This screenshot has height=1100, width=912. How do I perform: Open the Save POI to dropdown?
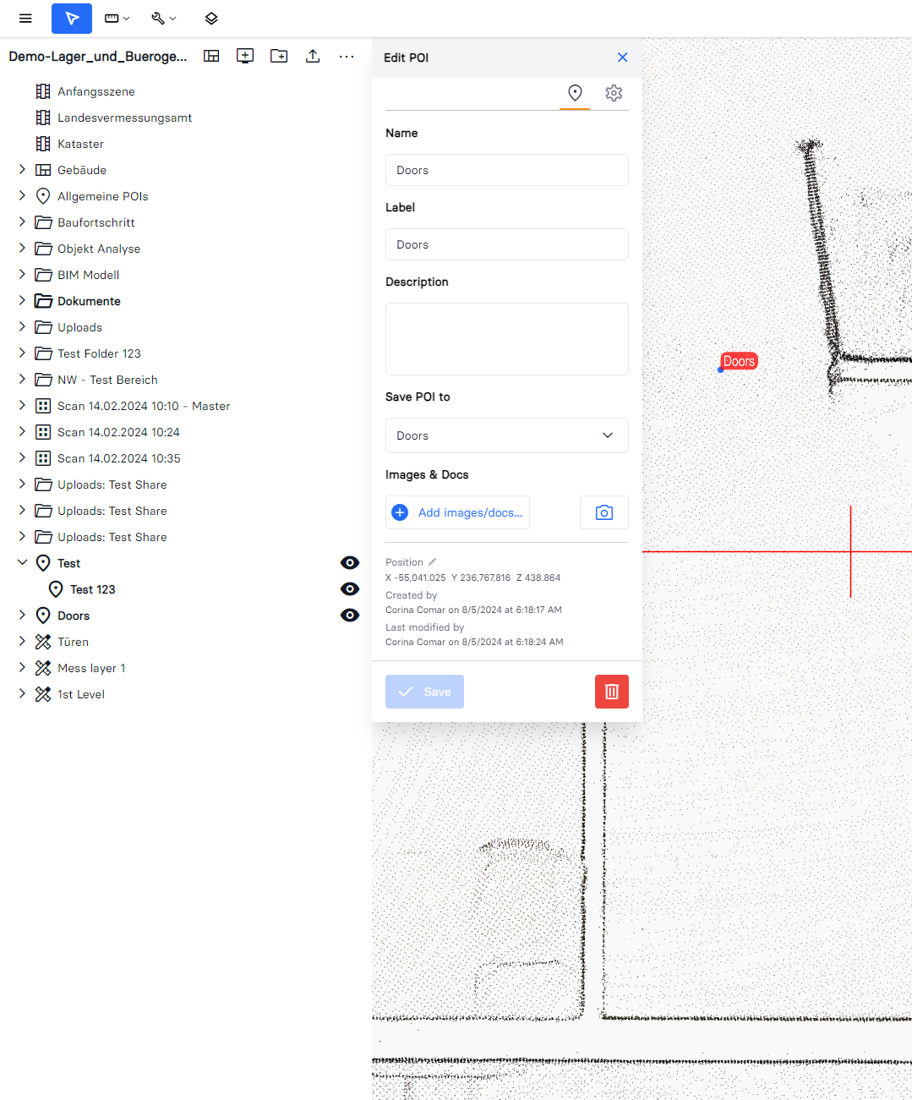click(x=506, y=435)
